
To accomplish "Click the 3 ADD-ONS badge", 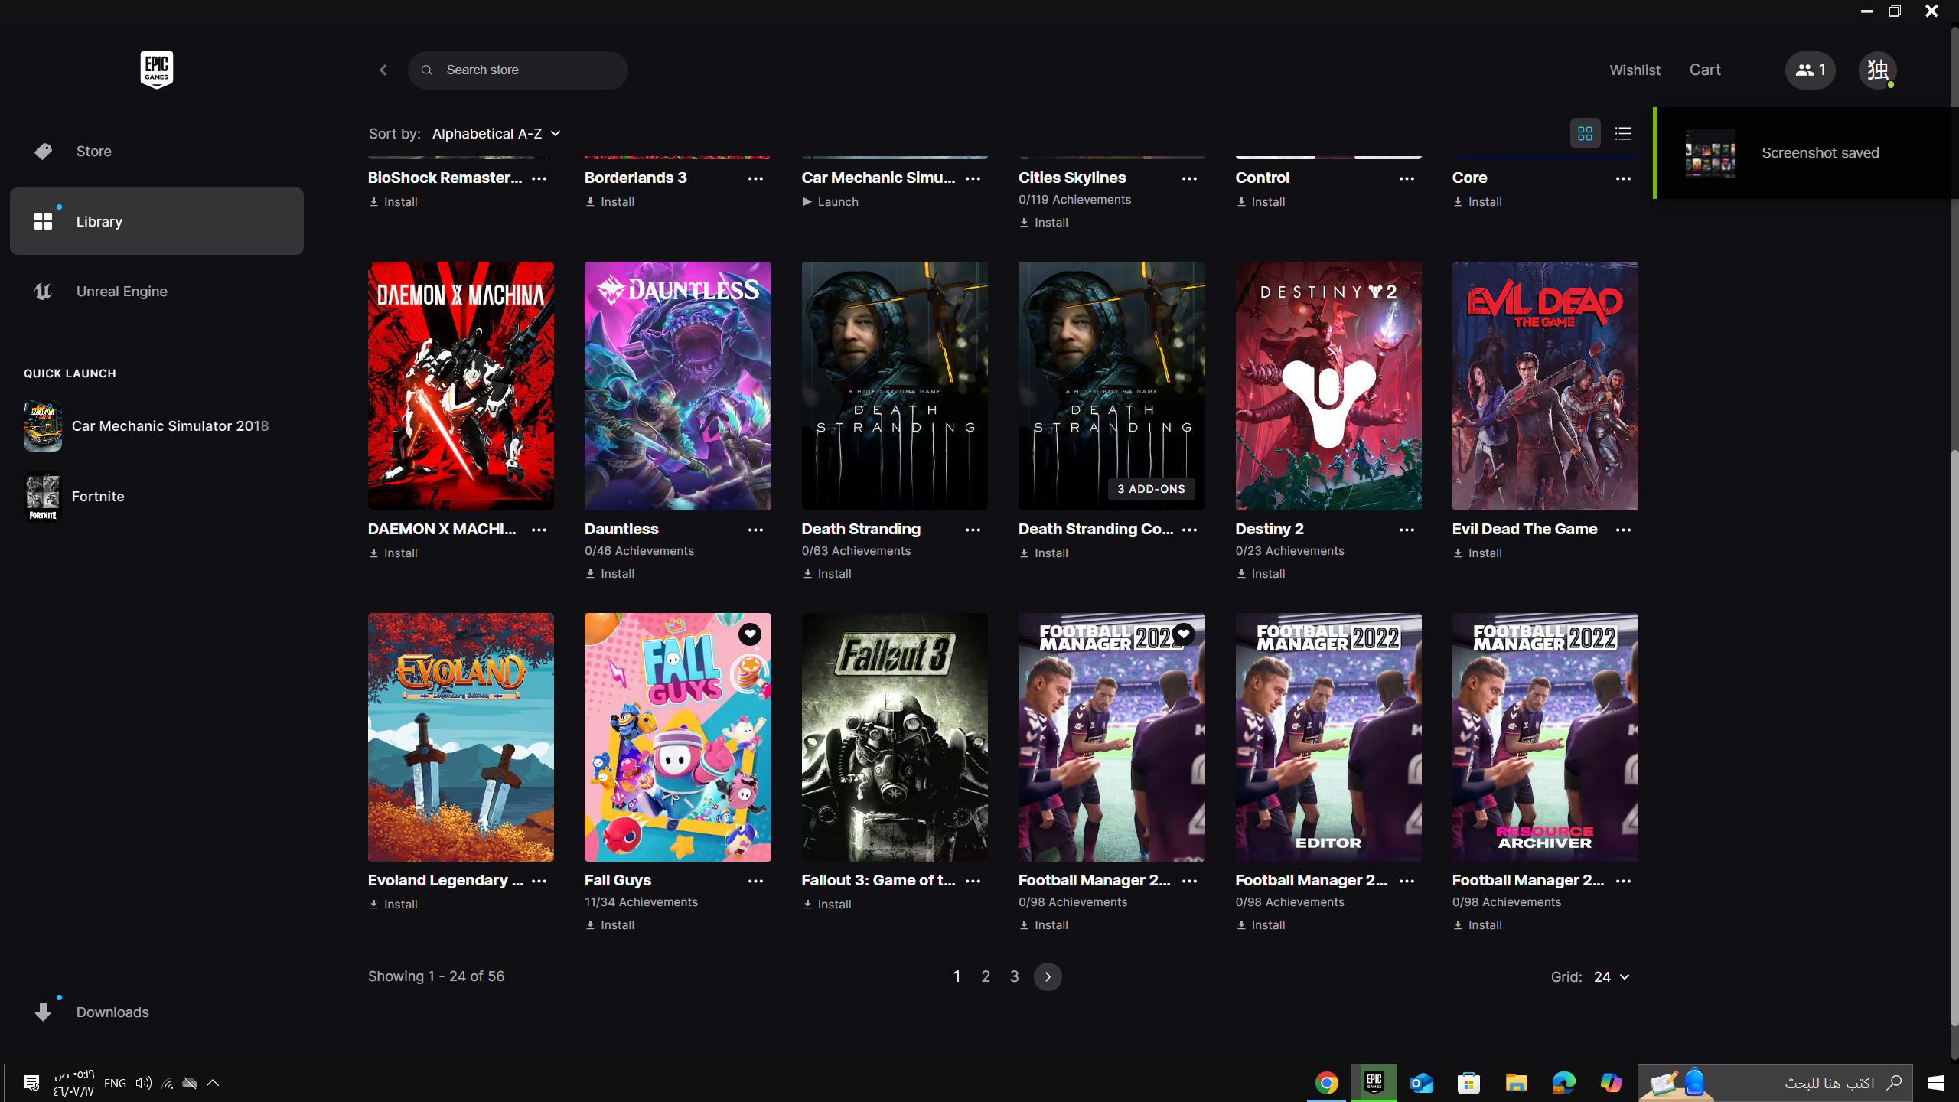I will [1151, 489].
